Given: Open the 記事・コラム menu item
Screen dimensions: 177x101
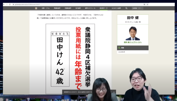Looking at the screenshot, I should tap(46, 8).
